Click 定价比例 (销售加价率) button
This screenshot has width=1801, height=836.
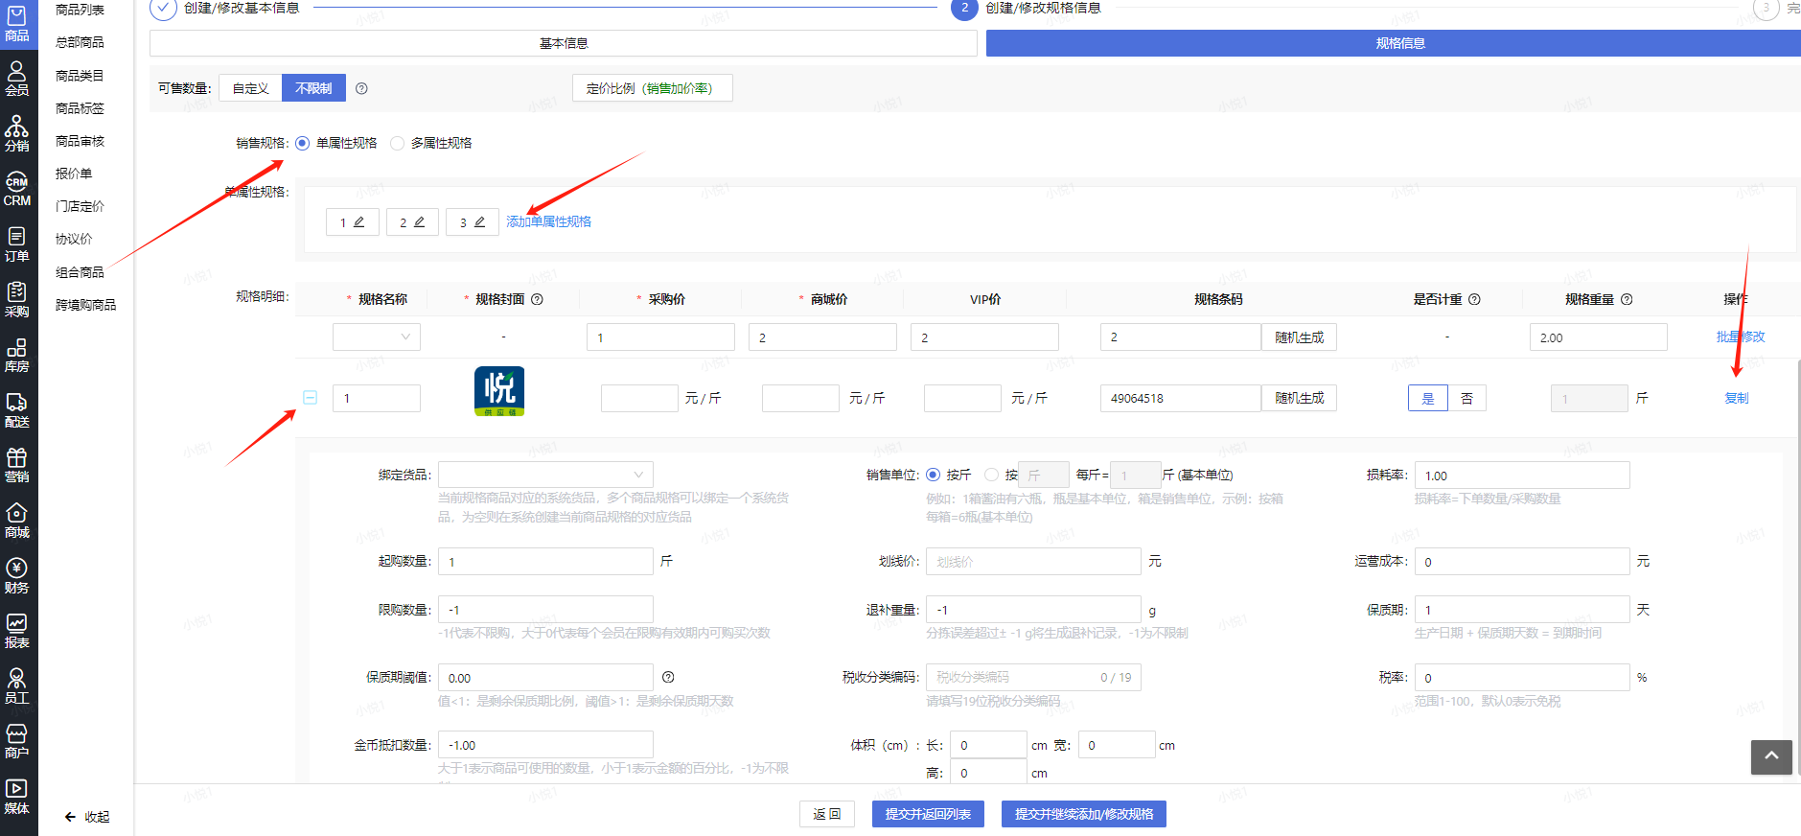tap(653, 88)
